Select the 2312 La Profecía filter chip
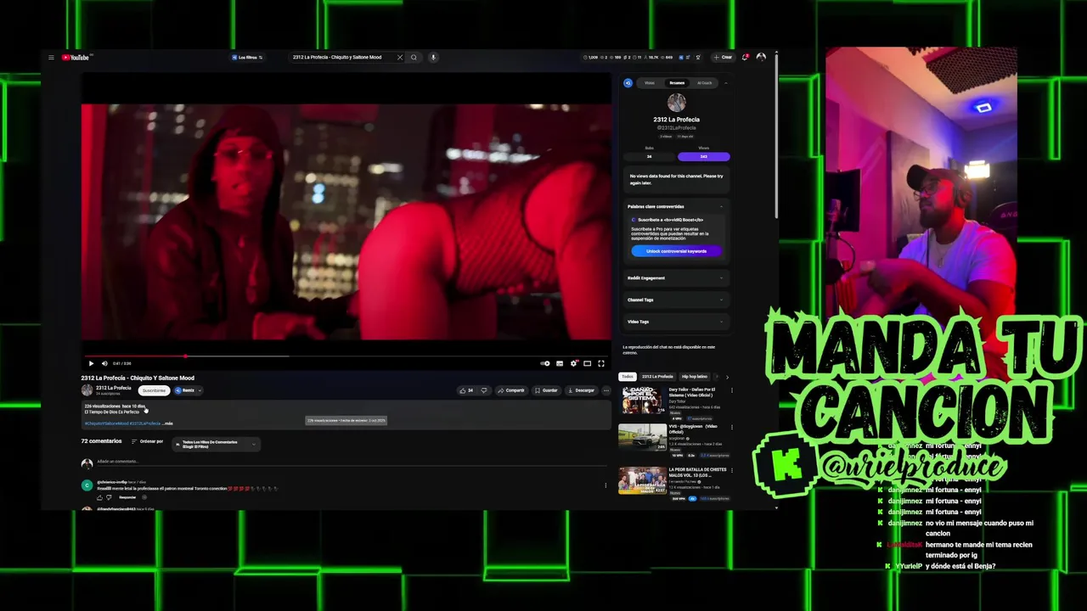This screenshot has width=1087, height=611. tap(657, 377)
